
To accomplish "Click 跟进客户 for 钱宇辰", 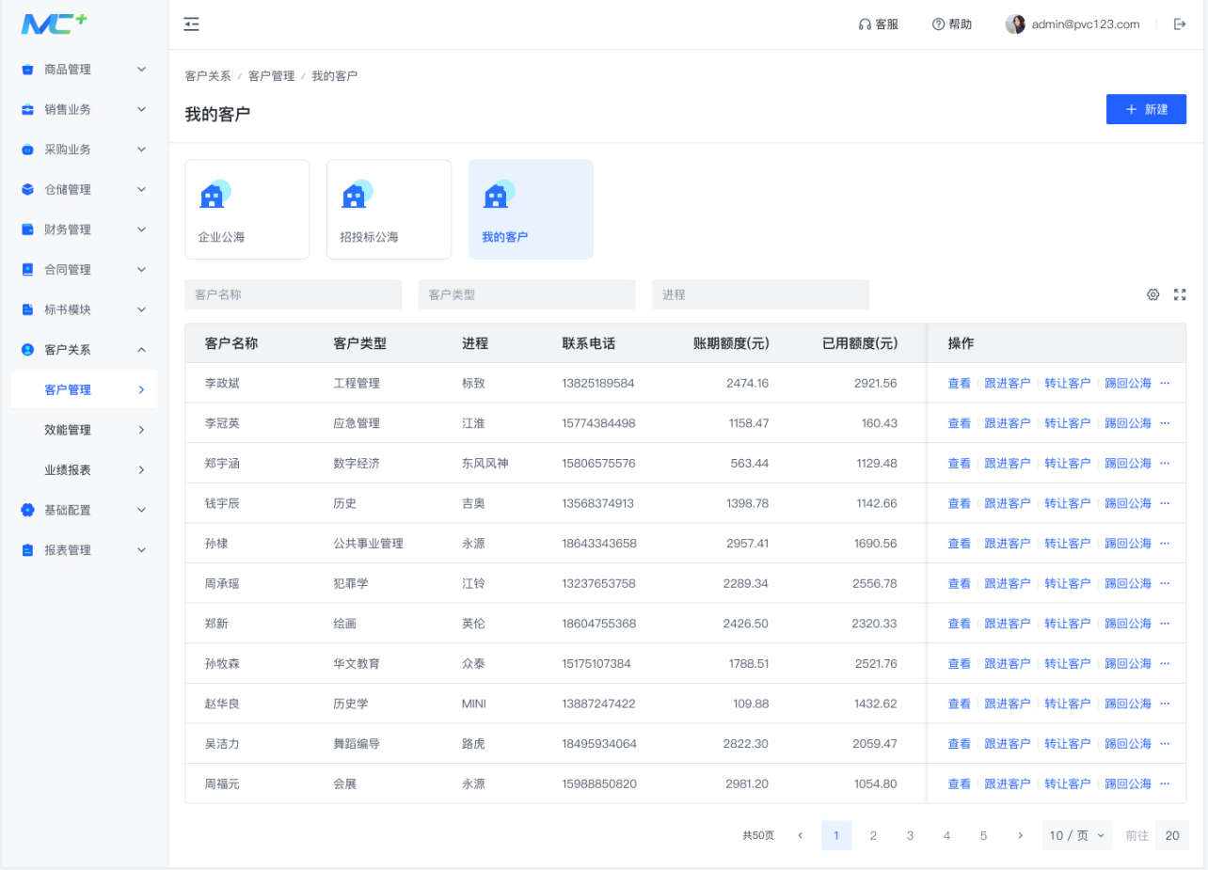I will click(x=1008, y=503).
